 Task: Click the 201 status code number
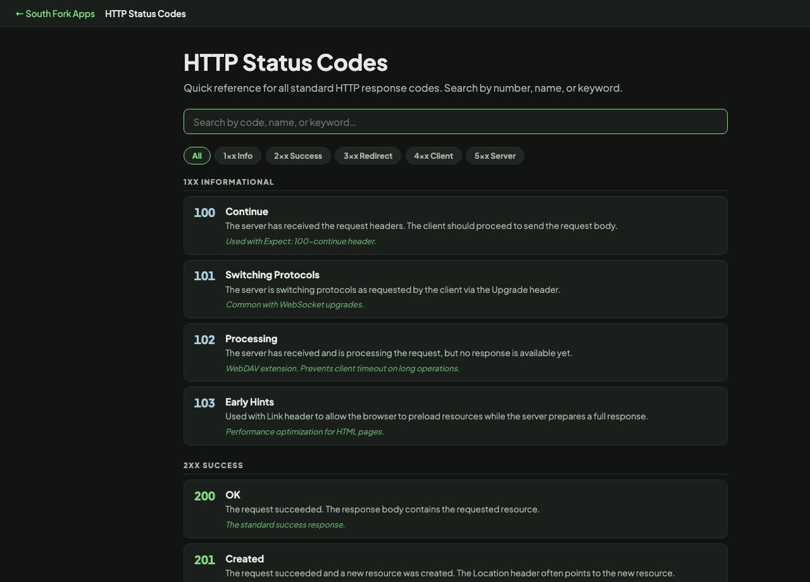pyautogui.click(x=204, y=560)
